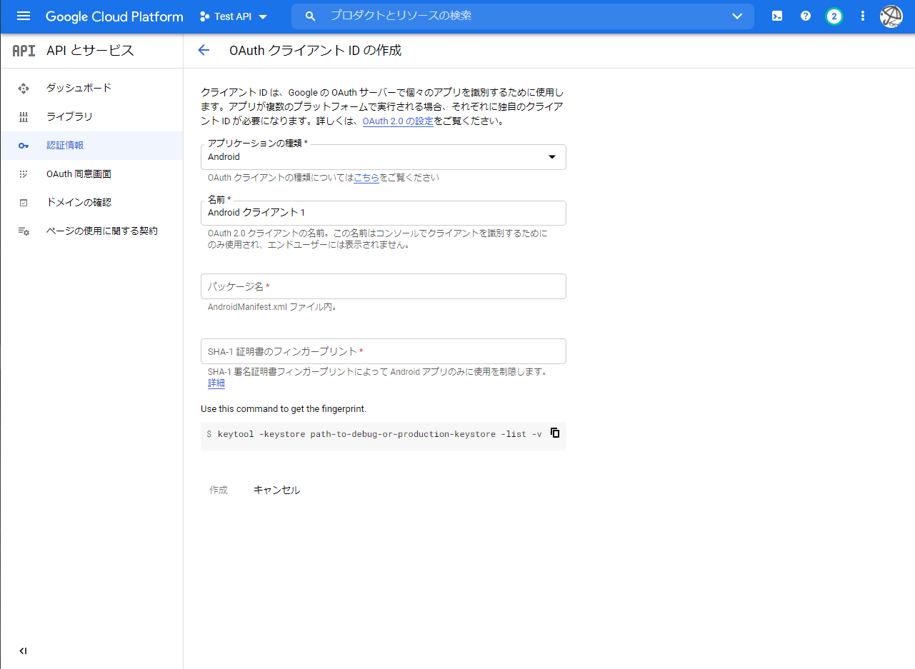Click the 作成 button
This screenshot has width=915, height=669.
(219, 490)
